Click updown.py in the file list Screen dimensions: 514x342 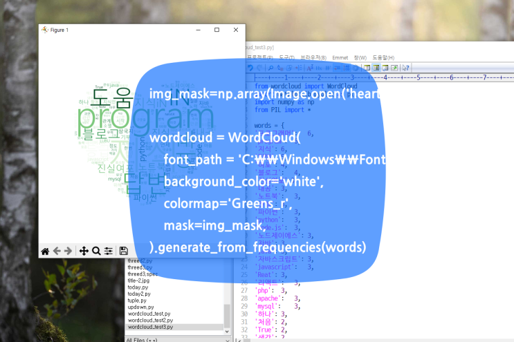tap(141, 307)
